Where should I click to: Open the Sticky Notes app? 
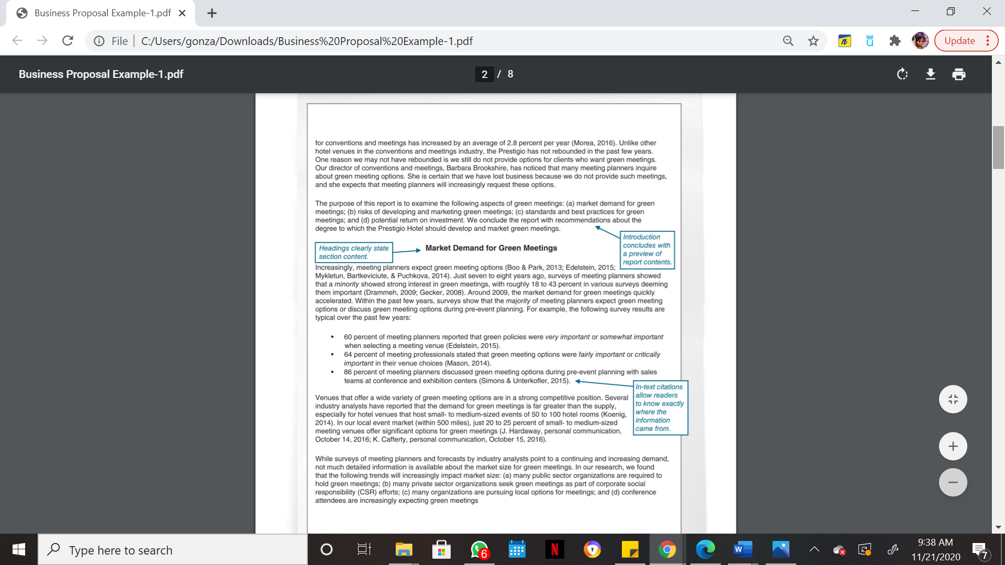pyautogui.click(x=630, y=550)
